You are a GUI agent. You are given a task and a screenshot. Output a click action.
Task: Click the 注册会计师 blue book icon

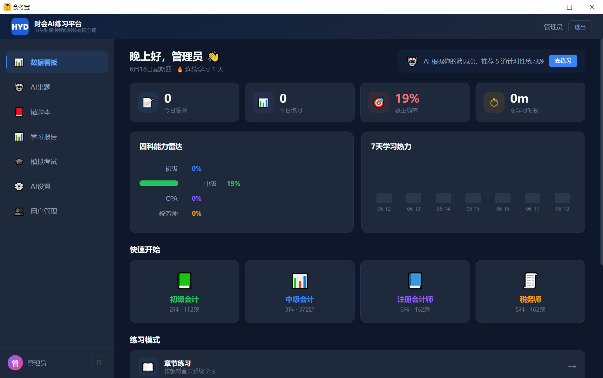(415, 281)
